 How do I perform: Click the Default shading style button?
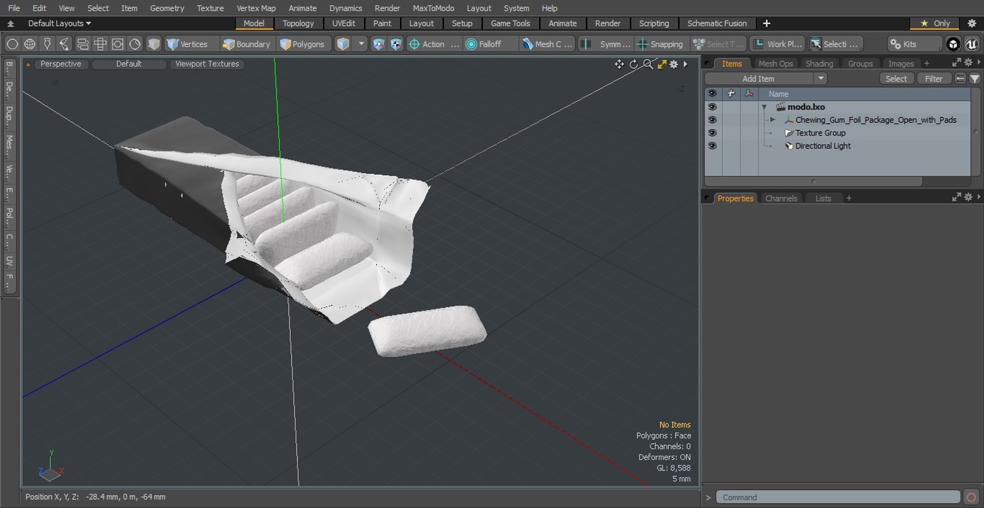pos(129,64)
